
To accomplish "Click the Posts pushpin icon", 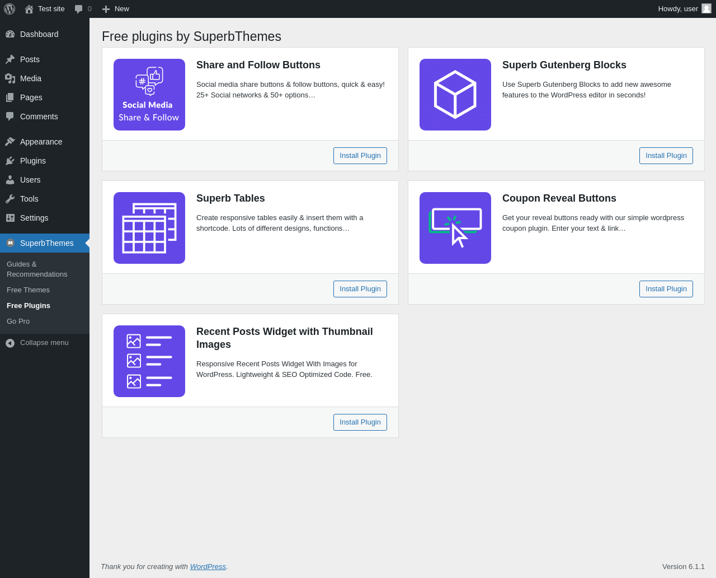I will (10, 59).
